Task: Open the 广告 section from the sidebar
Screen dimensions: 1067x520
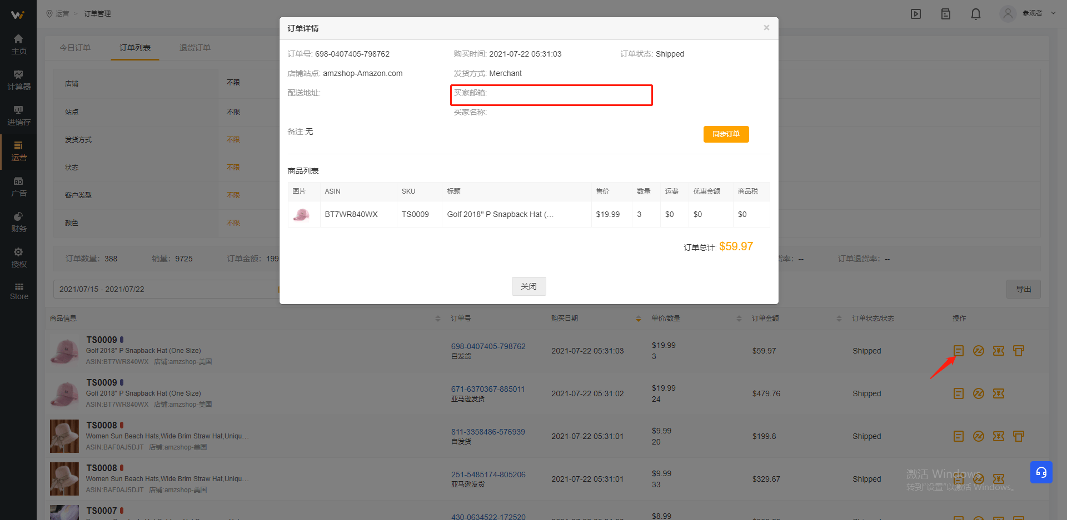Action: [x=18, y=188]
